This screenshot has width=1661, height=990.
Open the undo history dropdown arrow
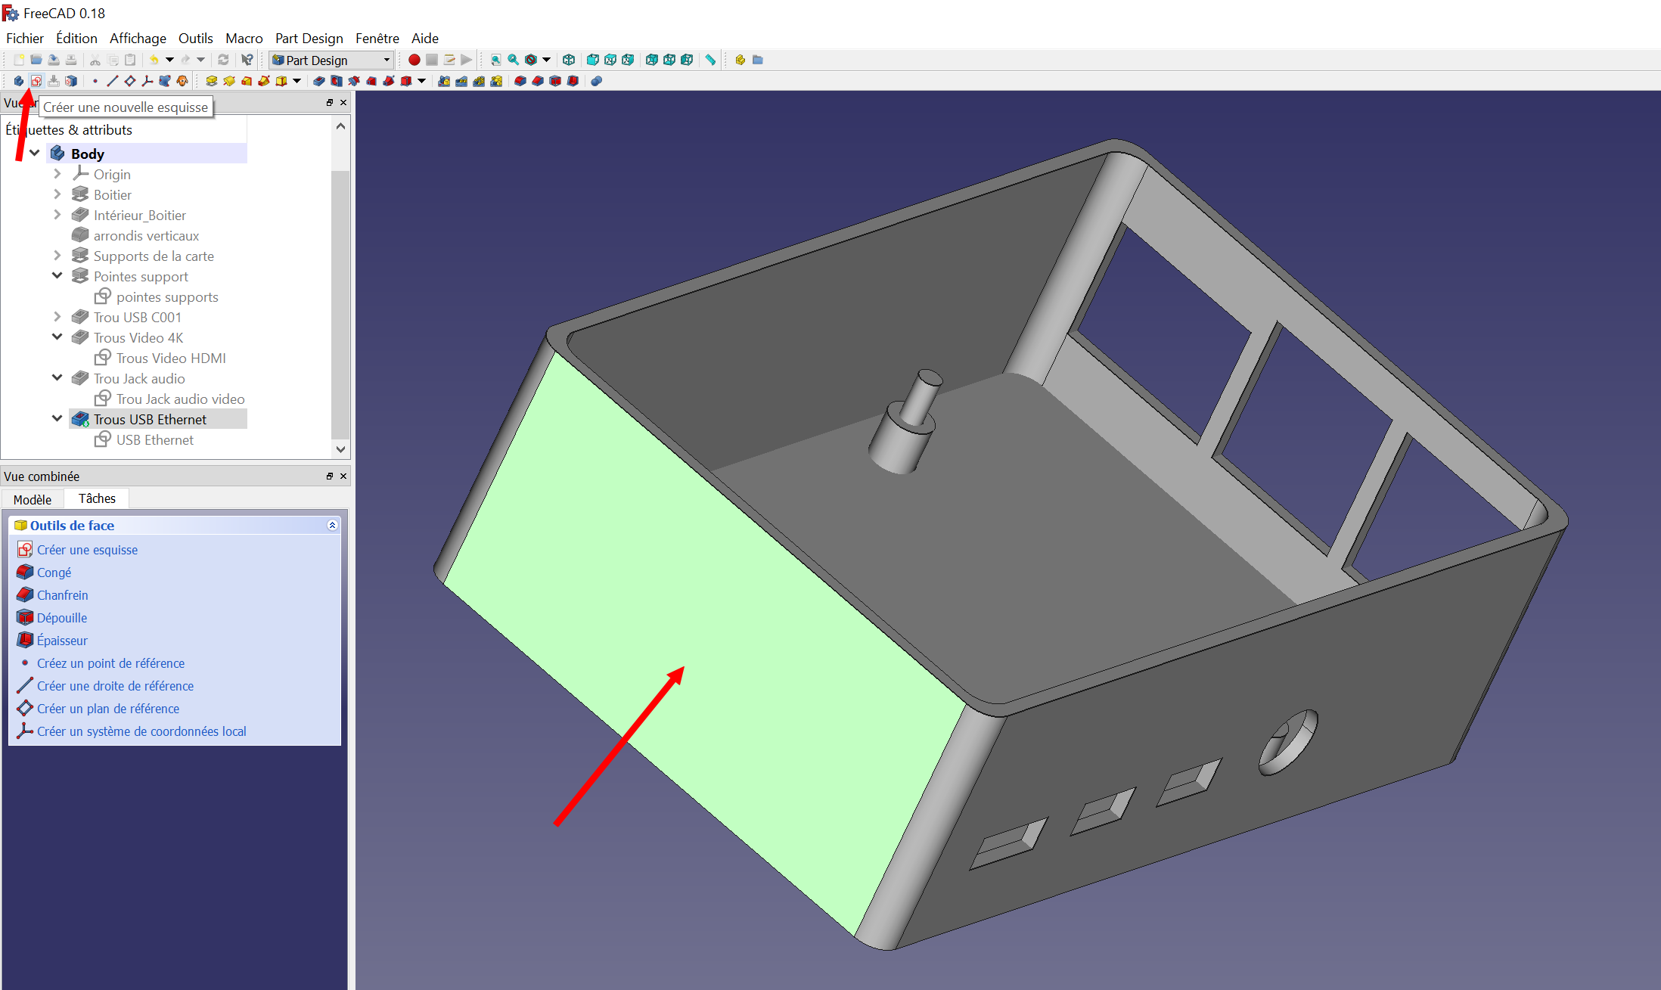point(169,60)
